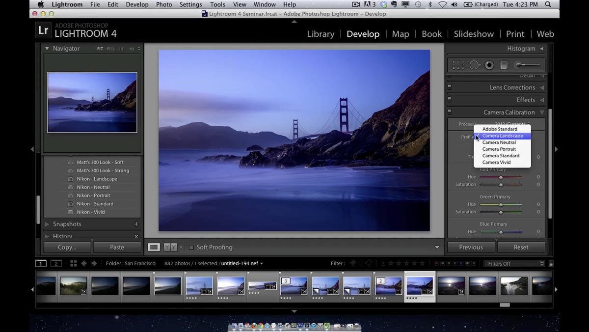The image size is (589, 332).
Task: Expand the Effects panel triangle
Action: [542, 100]
